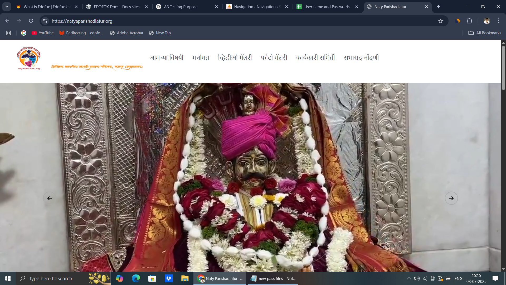506x285 pixels.
Task: Open the Chrome profile avatar
Action: tap(486, 21)
